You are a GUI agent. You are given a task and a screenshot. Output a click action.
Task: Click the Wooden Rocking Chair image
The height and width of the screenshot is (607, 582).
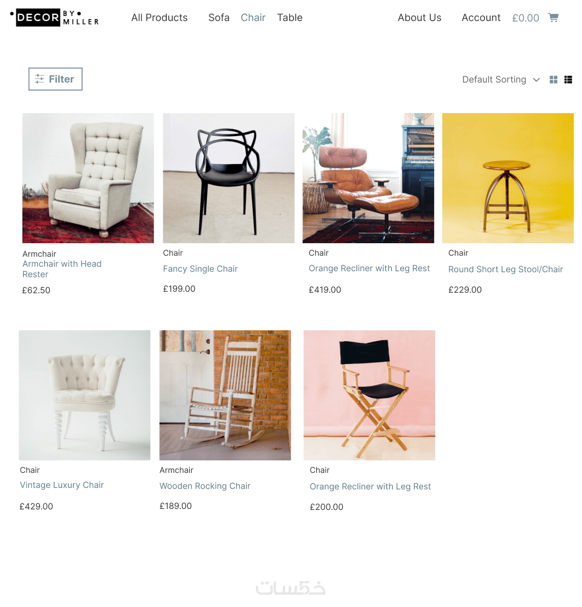(225, 395)
